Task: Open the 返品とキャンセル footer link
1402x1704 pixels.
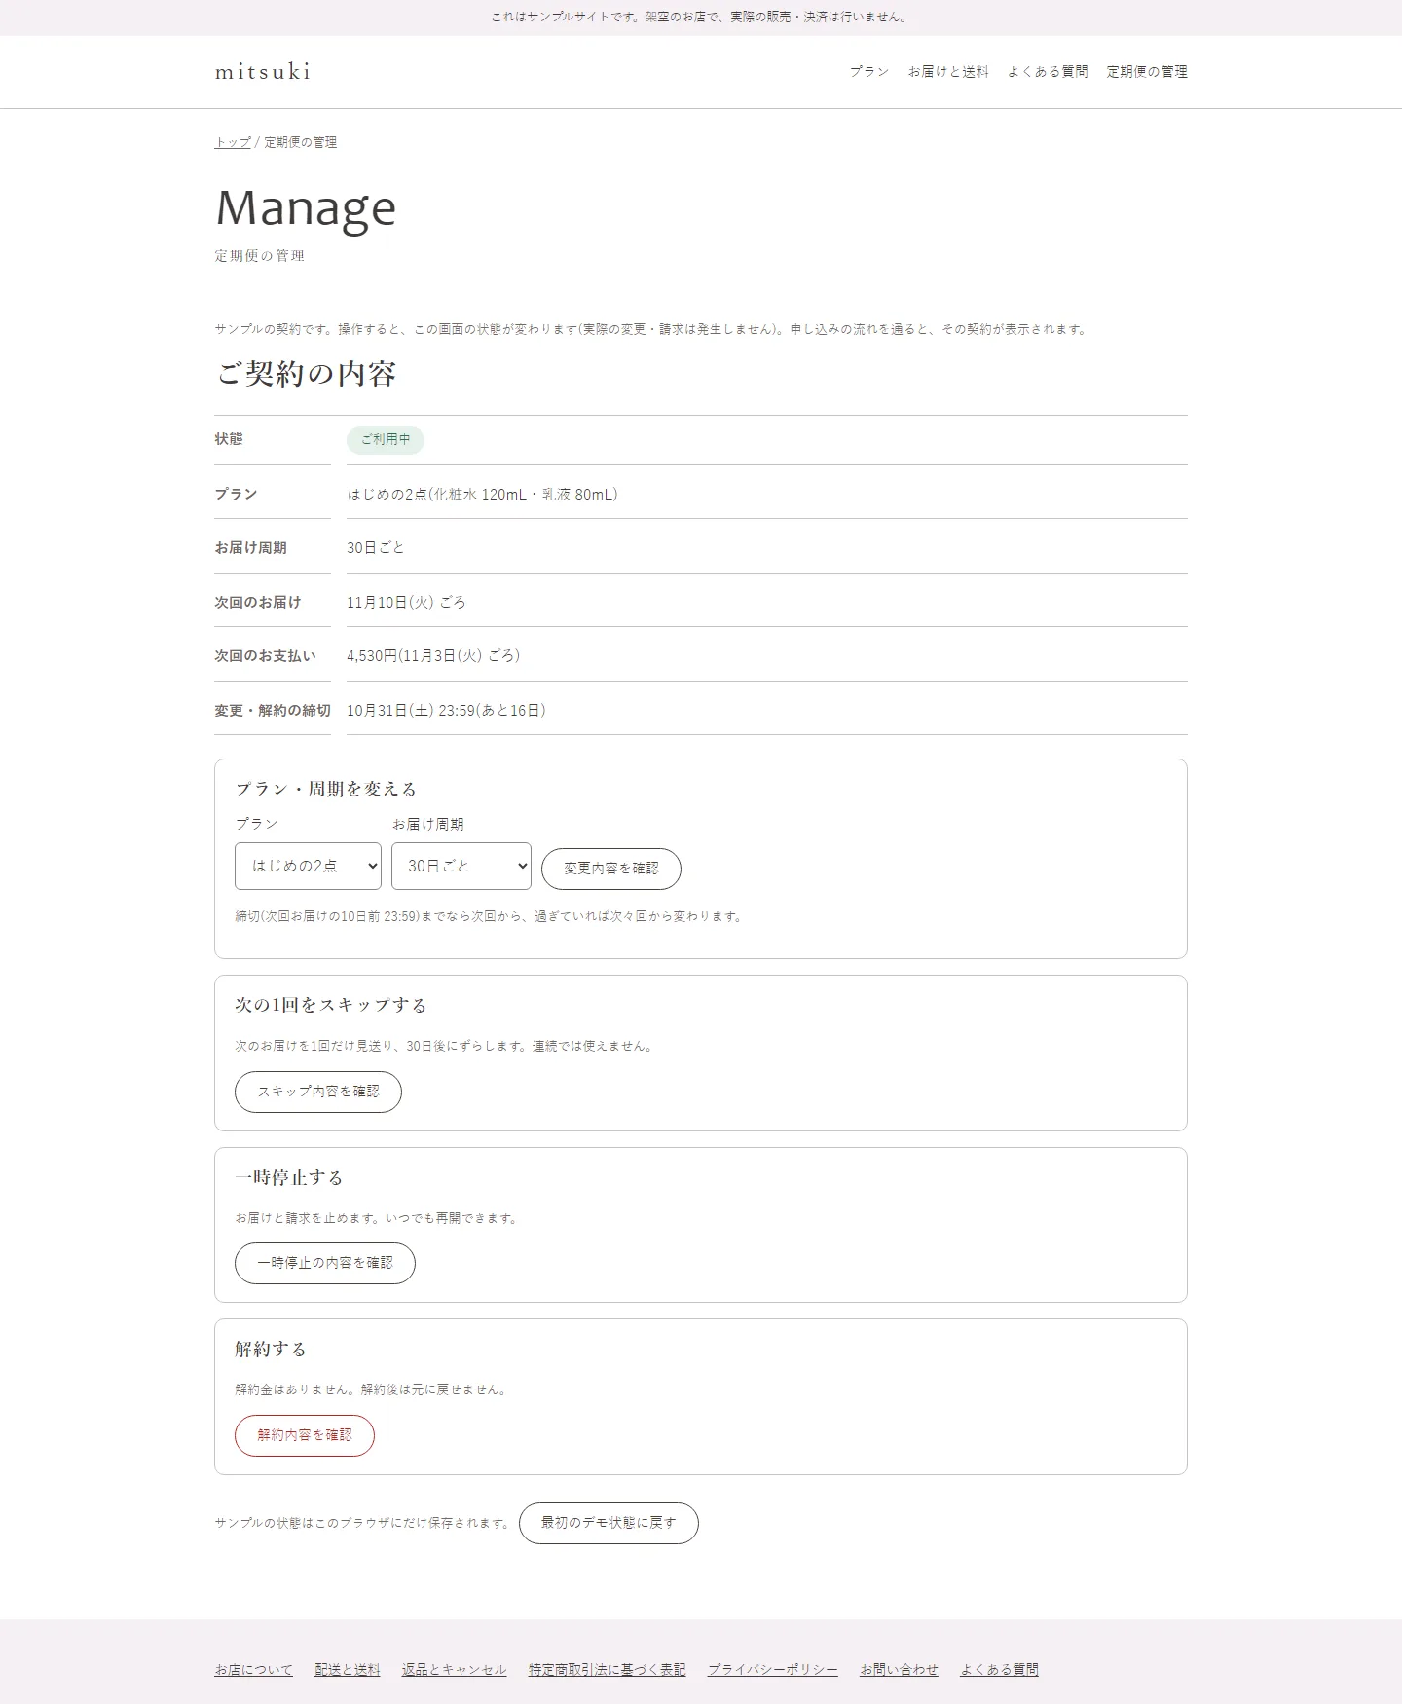Action: (x=455, y=1669)
